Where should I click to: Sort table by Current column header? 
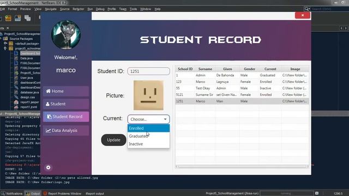(x=270, y=69)
